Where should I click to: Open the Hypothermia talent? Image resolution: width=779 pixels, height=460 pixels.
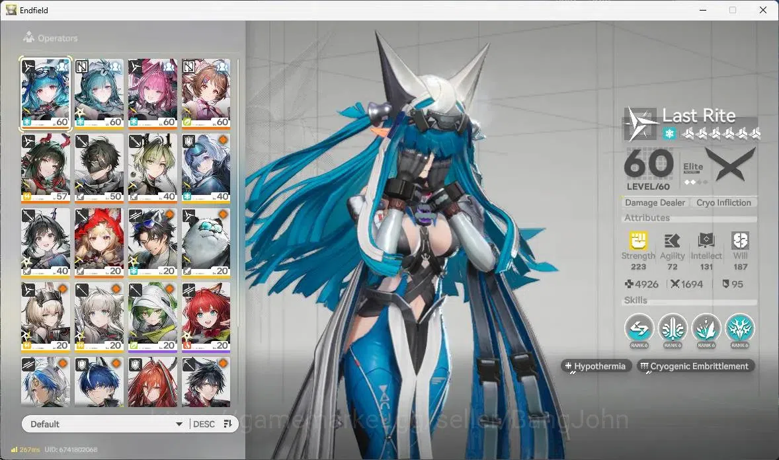click(x=596, y=367)
